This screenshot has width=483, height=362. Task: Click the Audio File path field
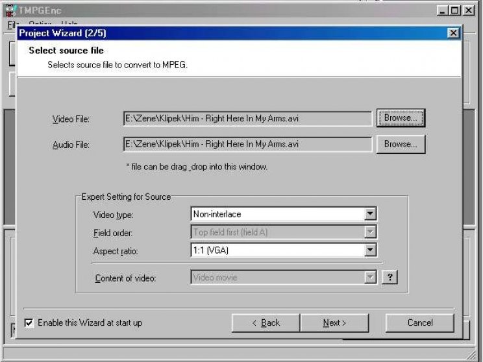point(247,145)
